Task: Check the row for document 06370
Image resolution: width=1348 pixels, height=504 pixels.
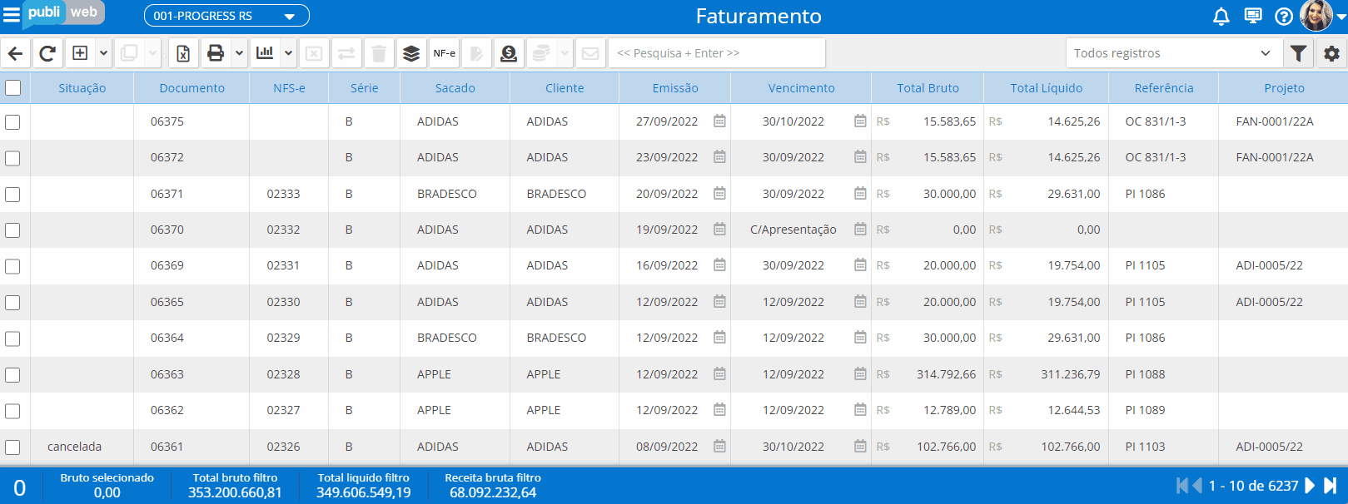Action: (12, 230)
